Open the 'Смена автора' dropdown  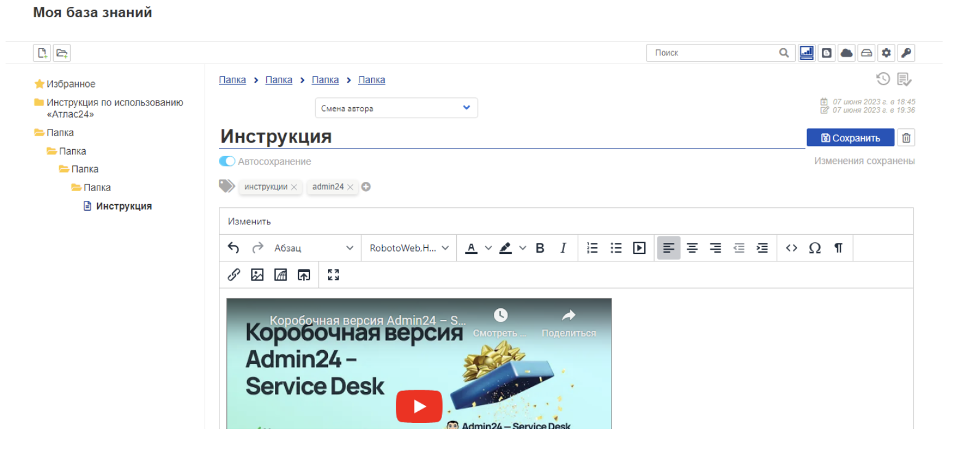(x=396, y=108)
